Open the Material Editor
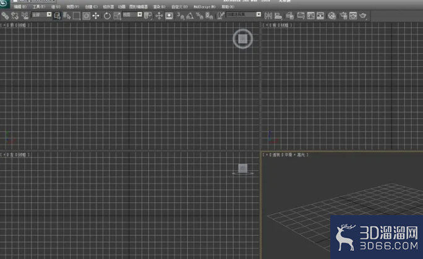This screenshot has width=423, height=259. 332,15
